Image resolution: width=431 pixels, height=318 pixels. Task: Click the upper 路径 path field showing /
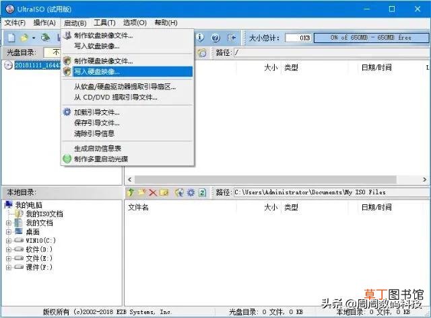[332, 52]
